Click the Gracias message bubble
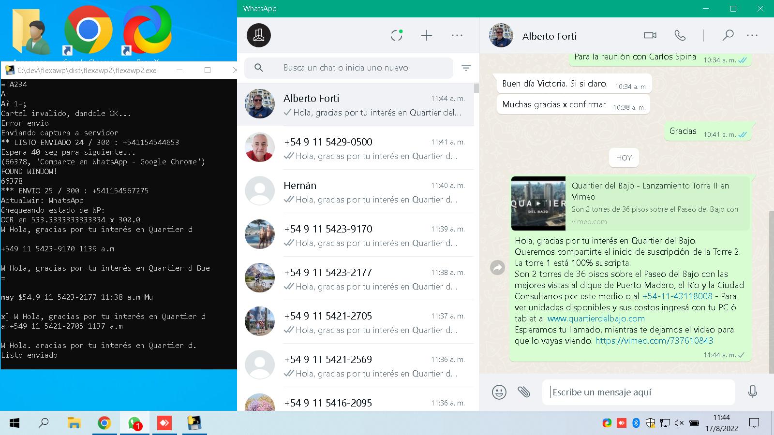Image resolution: width=774 pixels, height=435 pixels. click(x=708, y=131)
